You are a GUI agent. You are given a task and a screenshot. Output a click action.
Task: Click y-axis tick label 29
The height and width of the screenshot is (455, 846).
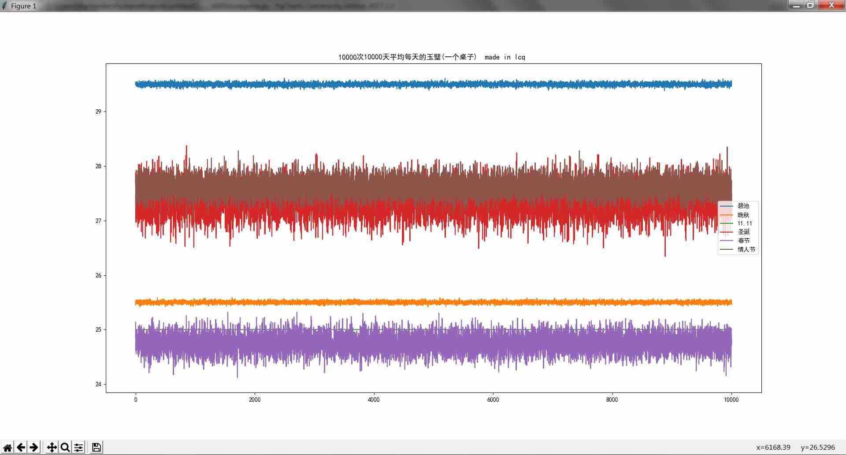(x=98, y=112)
